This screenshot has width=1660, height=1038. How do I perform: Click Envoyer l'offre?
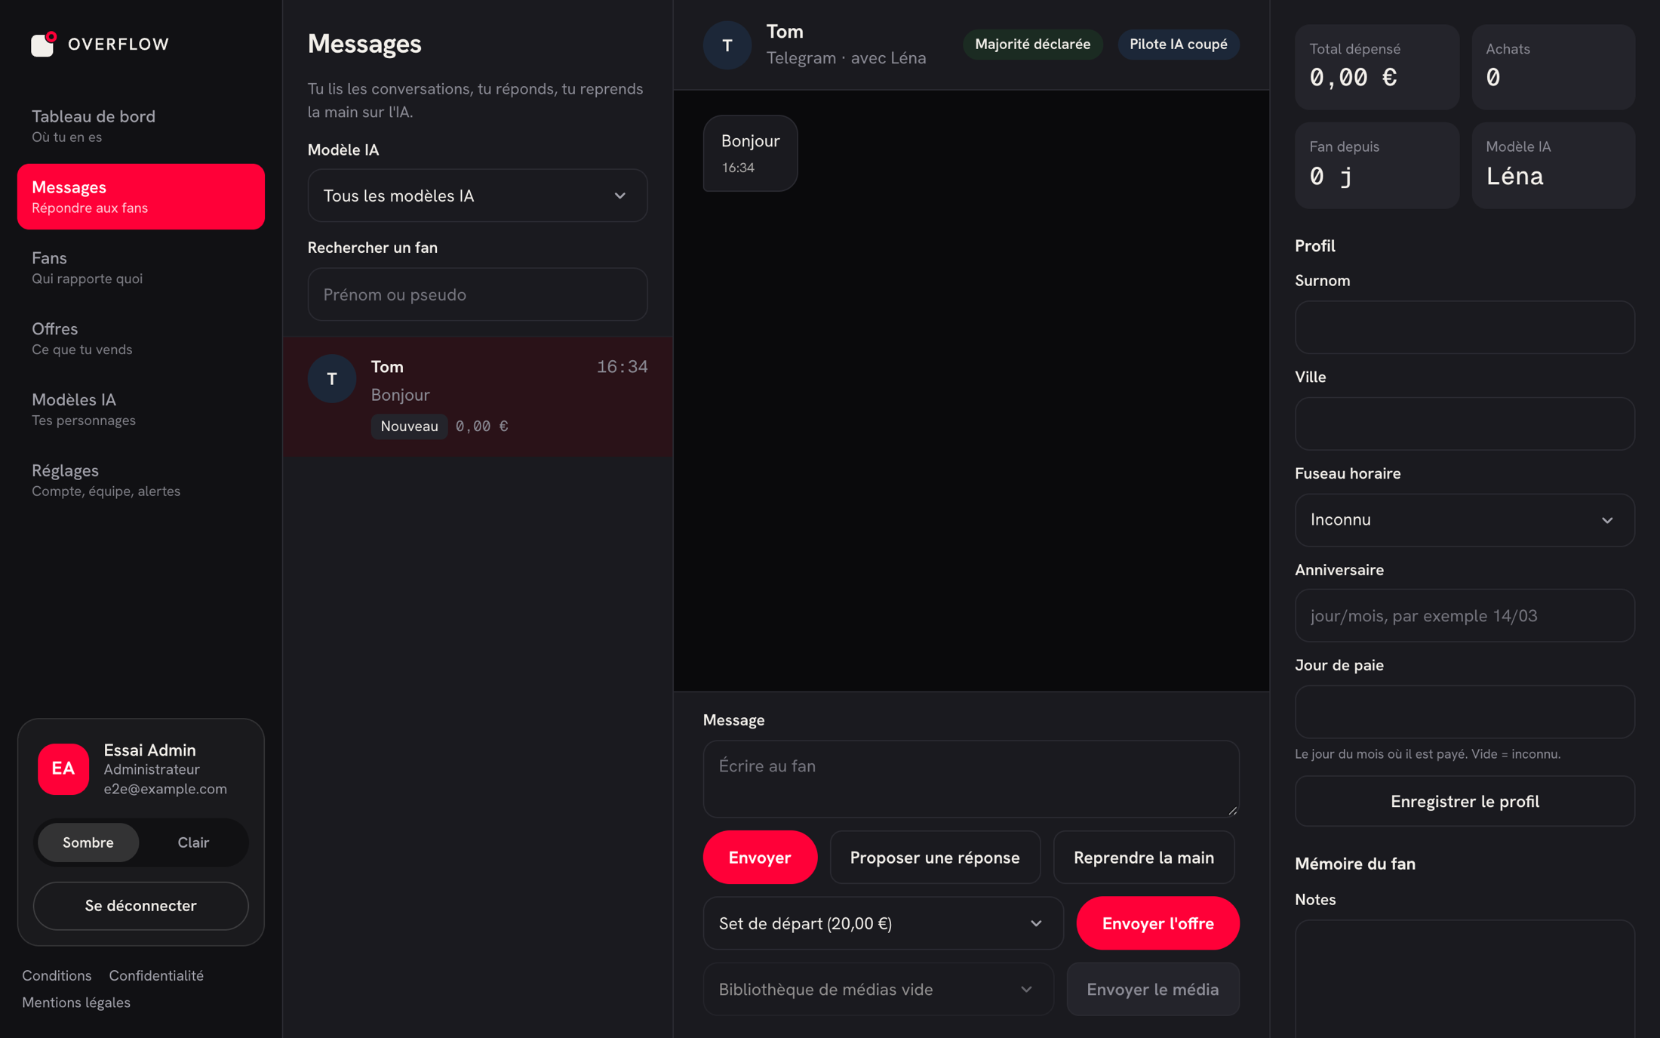point(1158,923)
